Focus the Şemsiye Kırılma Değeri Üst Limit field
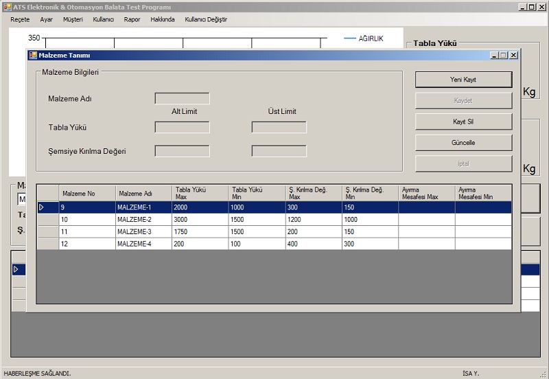Screen dimensions: 549x379 pyautogui.click(x=279, y=151)
